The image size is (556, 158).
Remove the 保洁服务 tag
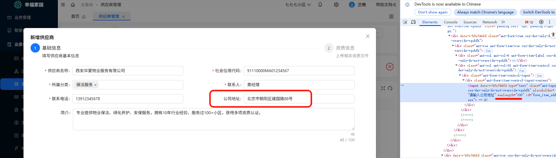tap(95, 85)
